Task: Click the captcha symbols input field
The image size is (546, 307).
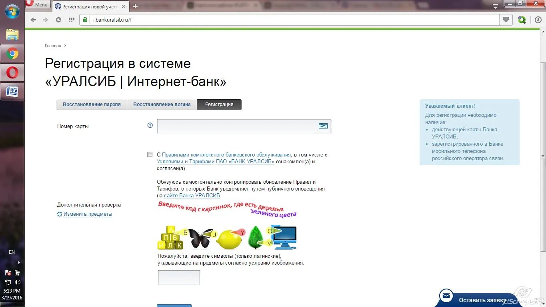Action: (179, 277)
